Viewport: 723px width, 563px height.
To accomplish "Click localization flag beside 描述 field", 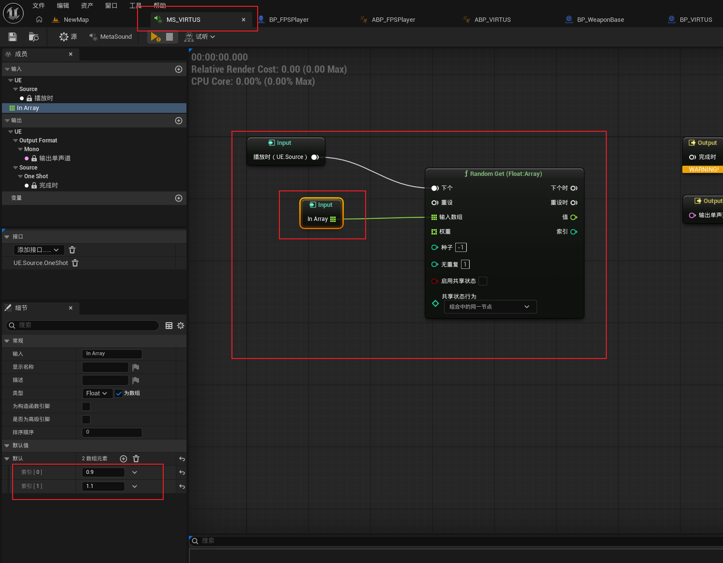I will [x=136, y=380].
